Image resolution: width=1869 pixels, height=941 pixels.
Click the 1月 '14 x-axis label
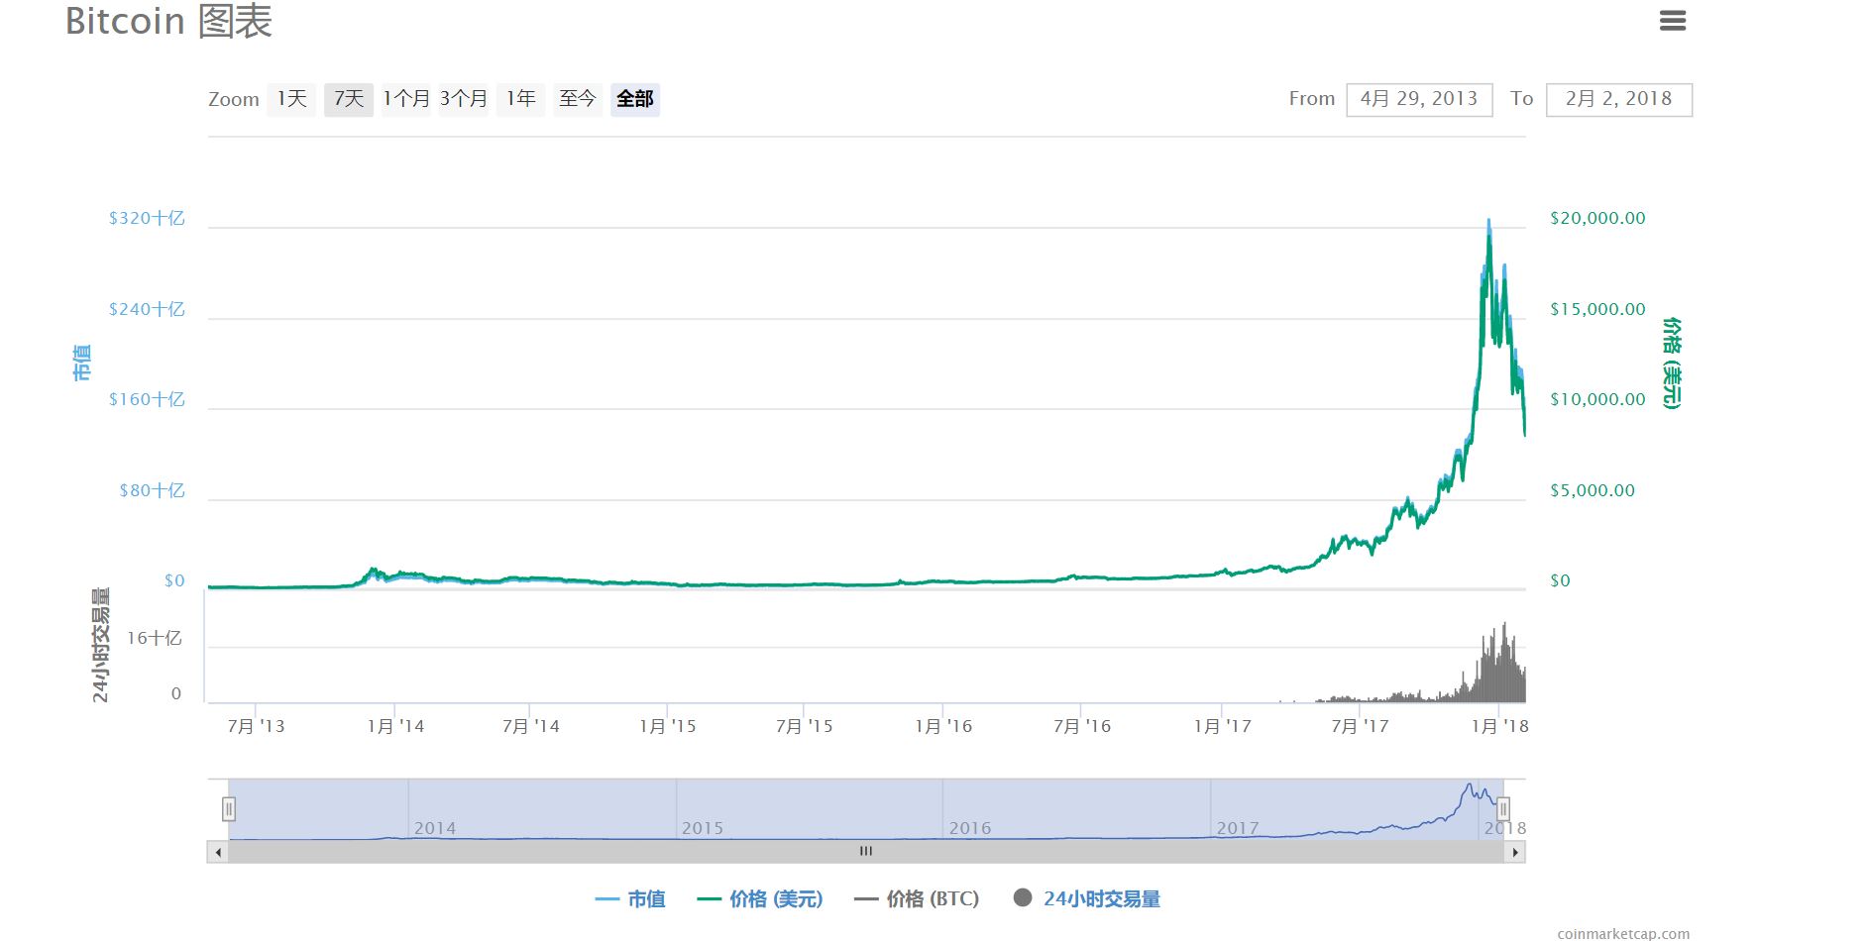point(395,726)
